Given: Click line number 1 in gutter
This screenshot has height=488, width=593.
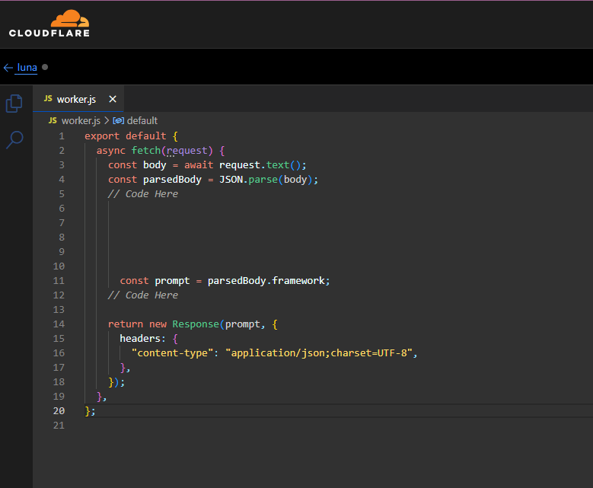Looking at the screenshot, I should [x=62, y=136].
